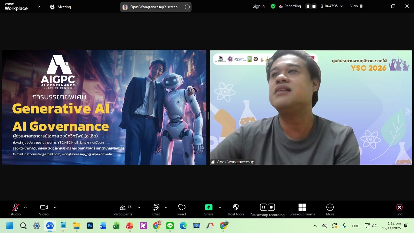Expand the audio options arrow

(x=25, y=207)
